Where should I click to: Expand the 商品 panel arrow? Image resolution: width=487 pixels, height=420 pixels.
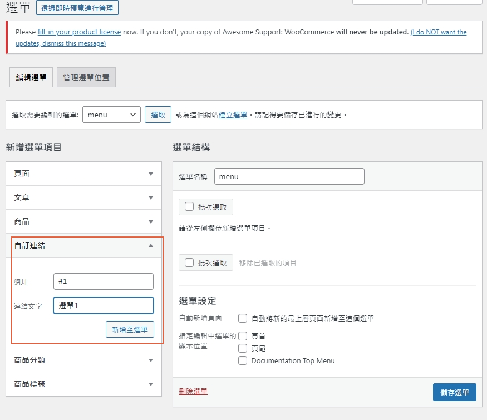coord(150,222)
